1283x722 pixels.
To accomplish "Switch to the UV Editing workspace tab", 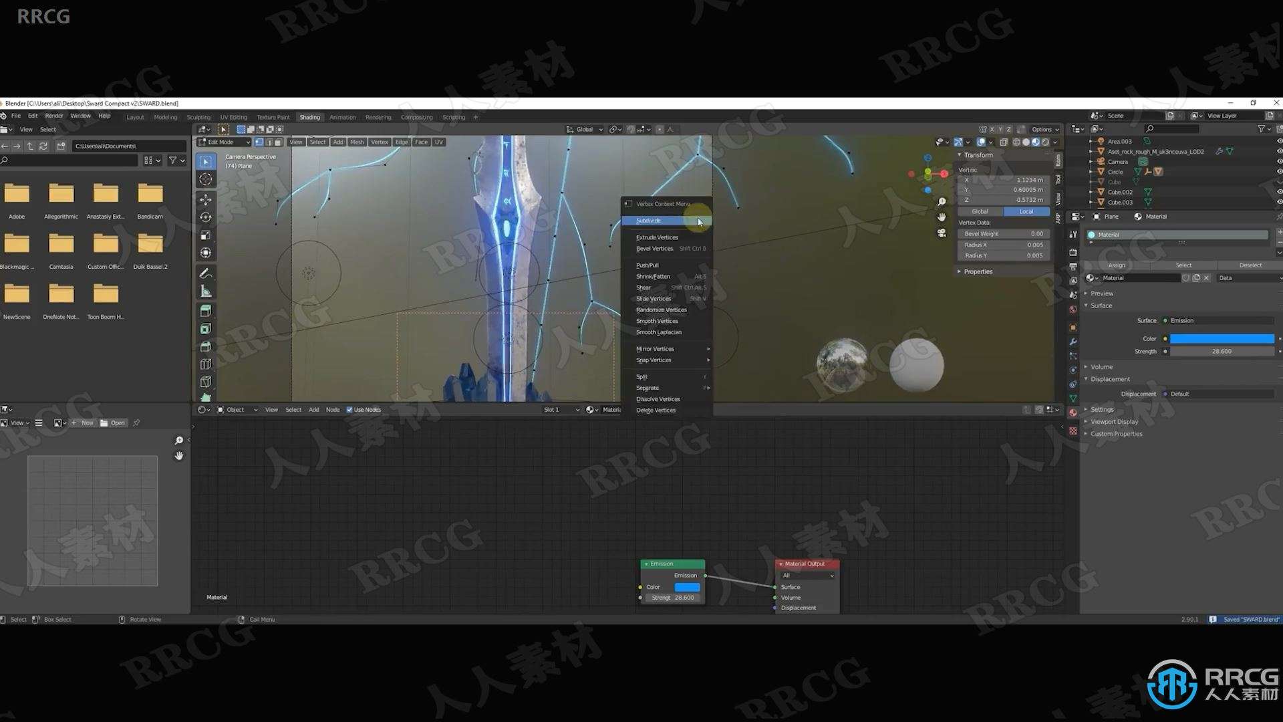I will coord(233,117).
